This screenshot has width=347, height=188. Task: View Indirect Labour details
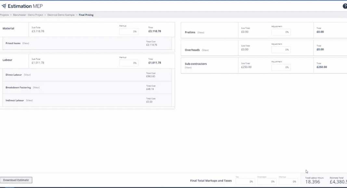pyautogui.click(x=29, y=100)
